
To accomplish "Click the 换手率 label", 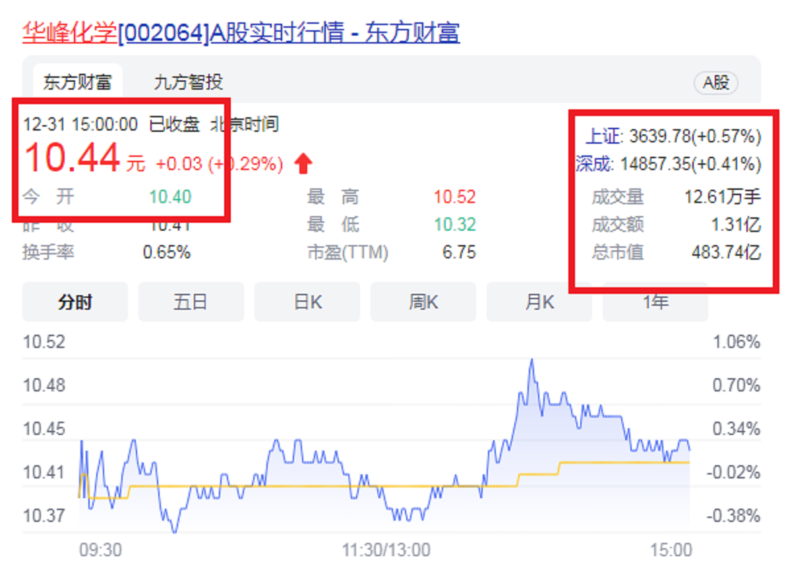I will 48,252.
